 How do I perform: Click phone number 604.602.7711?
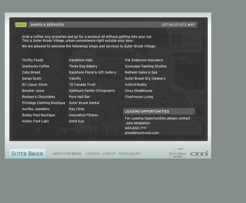click(136, 128)
